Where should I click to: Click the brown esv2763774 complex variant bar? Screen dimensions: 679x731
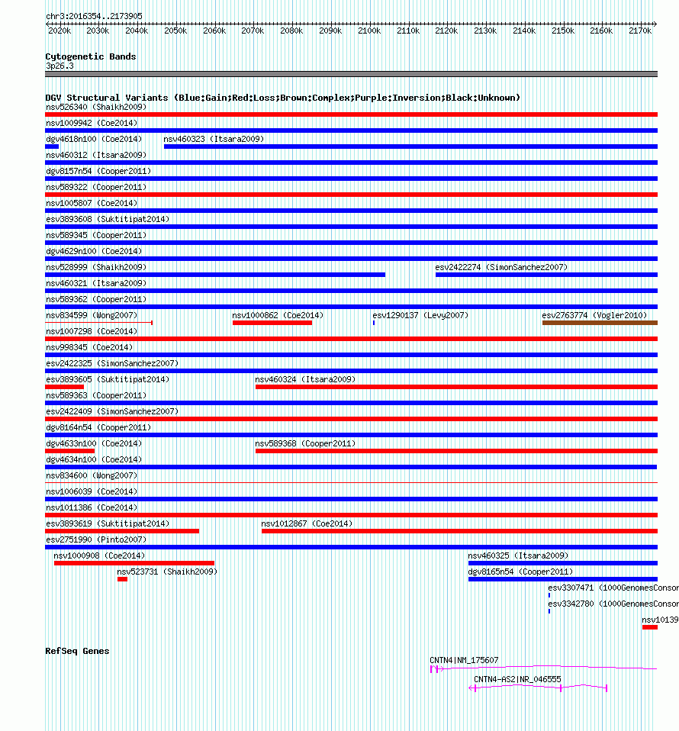[x=600, y=323]
